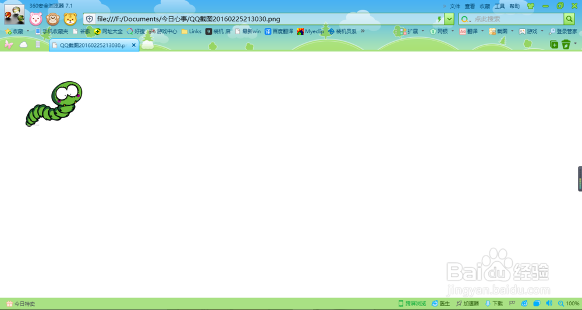
Task: Click the new tab cloud button
Action: pyautogui.click(x=148, y=45)
